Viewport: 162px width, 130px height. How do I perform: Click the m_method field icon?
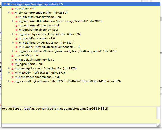coord(13,73)
